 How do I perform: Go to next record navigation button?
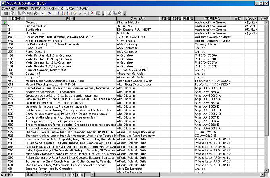point(73,175)
